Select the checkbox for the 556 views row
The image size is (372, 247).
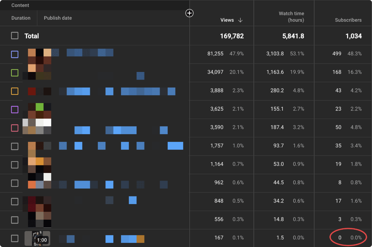pyautogui.click(x=15, y=220)
